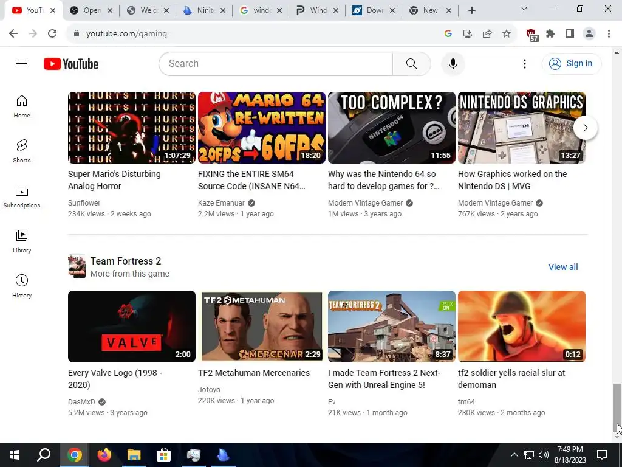Click Windows Start button
Screen dimensions: 622x467
point(15,455)
